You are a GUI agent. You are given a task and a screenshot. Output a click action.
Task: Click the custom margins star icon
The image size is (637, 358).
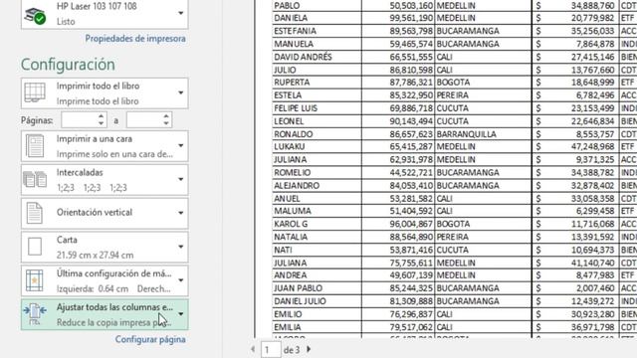[x=35, y=280]
